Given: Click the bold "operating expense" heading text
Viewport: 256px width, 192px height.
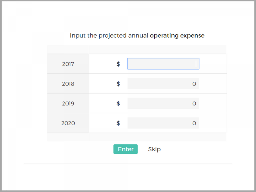Looking at the screenshot, I should (x=177, y=36).
